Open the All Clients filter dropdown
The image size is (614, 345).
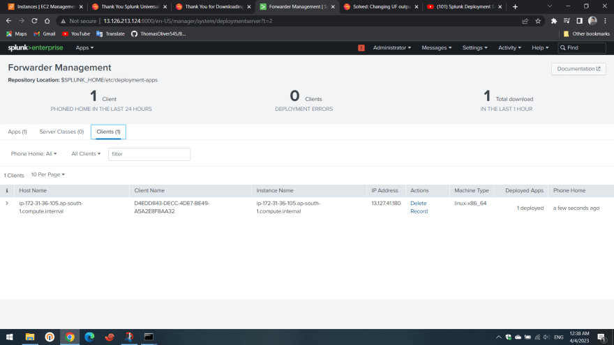[x=86, y=154]
